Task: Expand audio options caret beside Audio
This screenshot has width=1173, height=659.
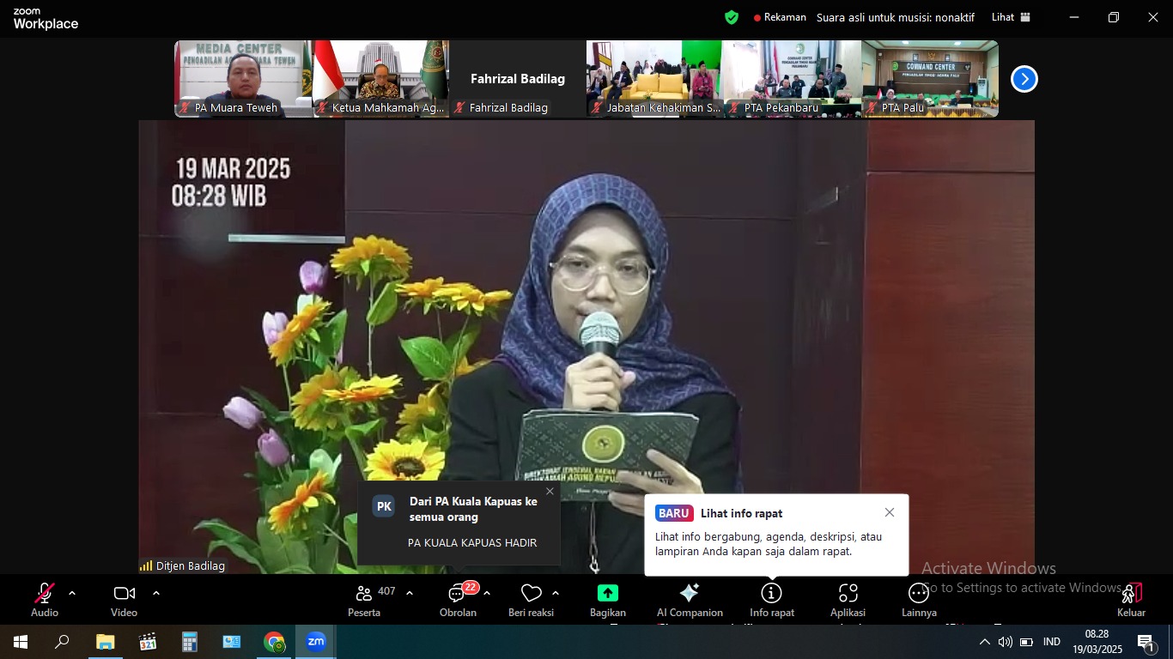Action: click(72, 593)
